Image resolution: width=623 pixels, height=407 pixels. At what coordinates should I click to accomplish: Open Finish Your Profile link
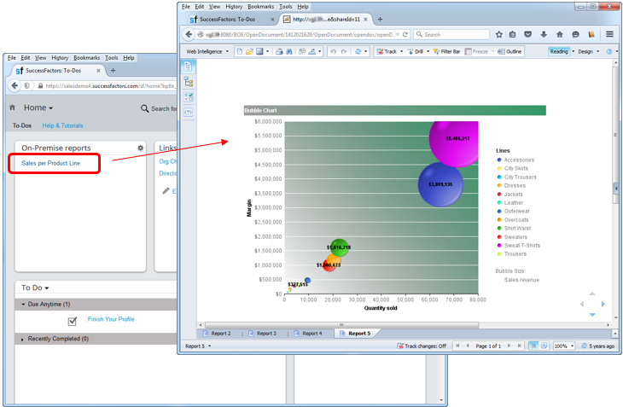111,319
